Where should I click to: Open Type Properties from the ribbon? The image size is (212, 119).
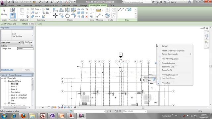[x=13, y=10]
